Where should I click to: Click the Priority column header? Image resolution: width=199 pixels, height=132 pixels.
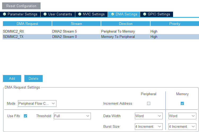click(x=175, y=24)
